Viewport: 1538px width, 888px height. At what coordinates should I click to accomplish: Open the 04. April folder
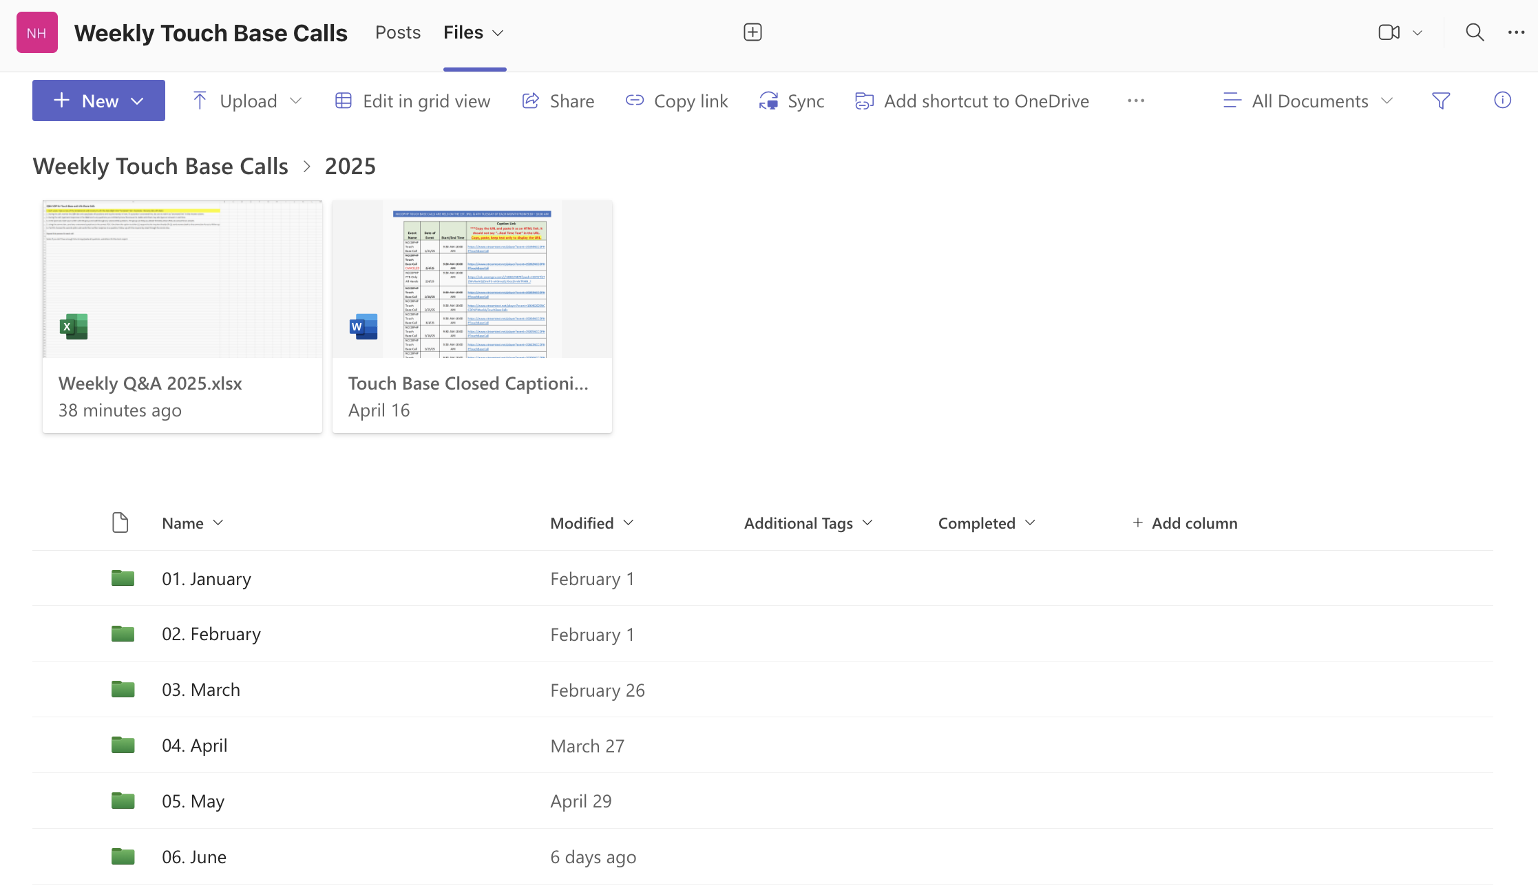(194, 746)
